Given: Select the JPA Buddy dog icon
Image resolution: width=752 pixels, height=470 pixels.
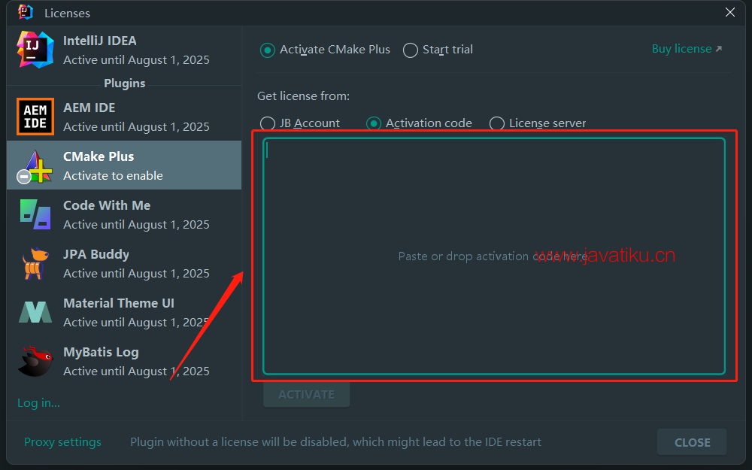Looking at the screenshot, I should [35, 263].
